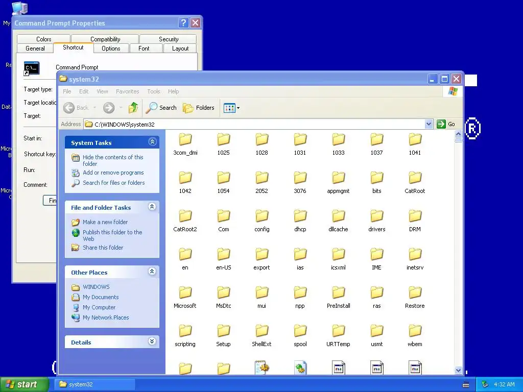
Task: Open the Back history dropdown arrow
Action: pyautogui.click(x=94, y=108)
